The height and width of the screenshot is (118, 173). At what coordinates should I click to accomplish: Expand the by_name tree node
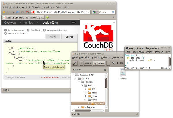pyautogui.click(x=89, y=103)
